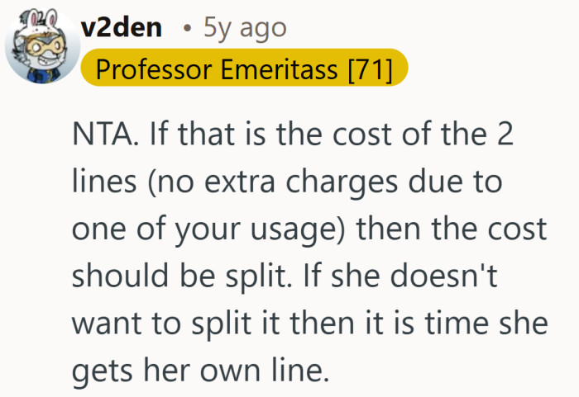Click the word "ago" in the timestamp

(x=263, y=30)
